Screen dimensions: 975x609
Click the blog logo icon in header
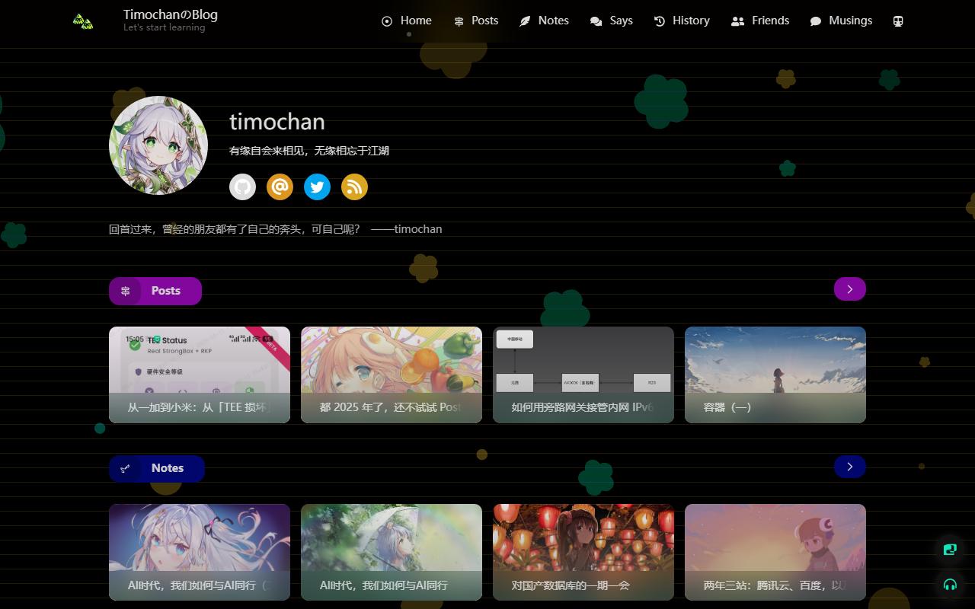tap(83, 21)
